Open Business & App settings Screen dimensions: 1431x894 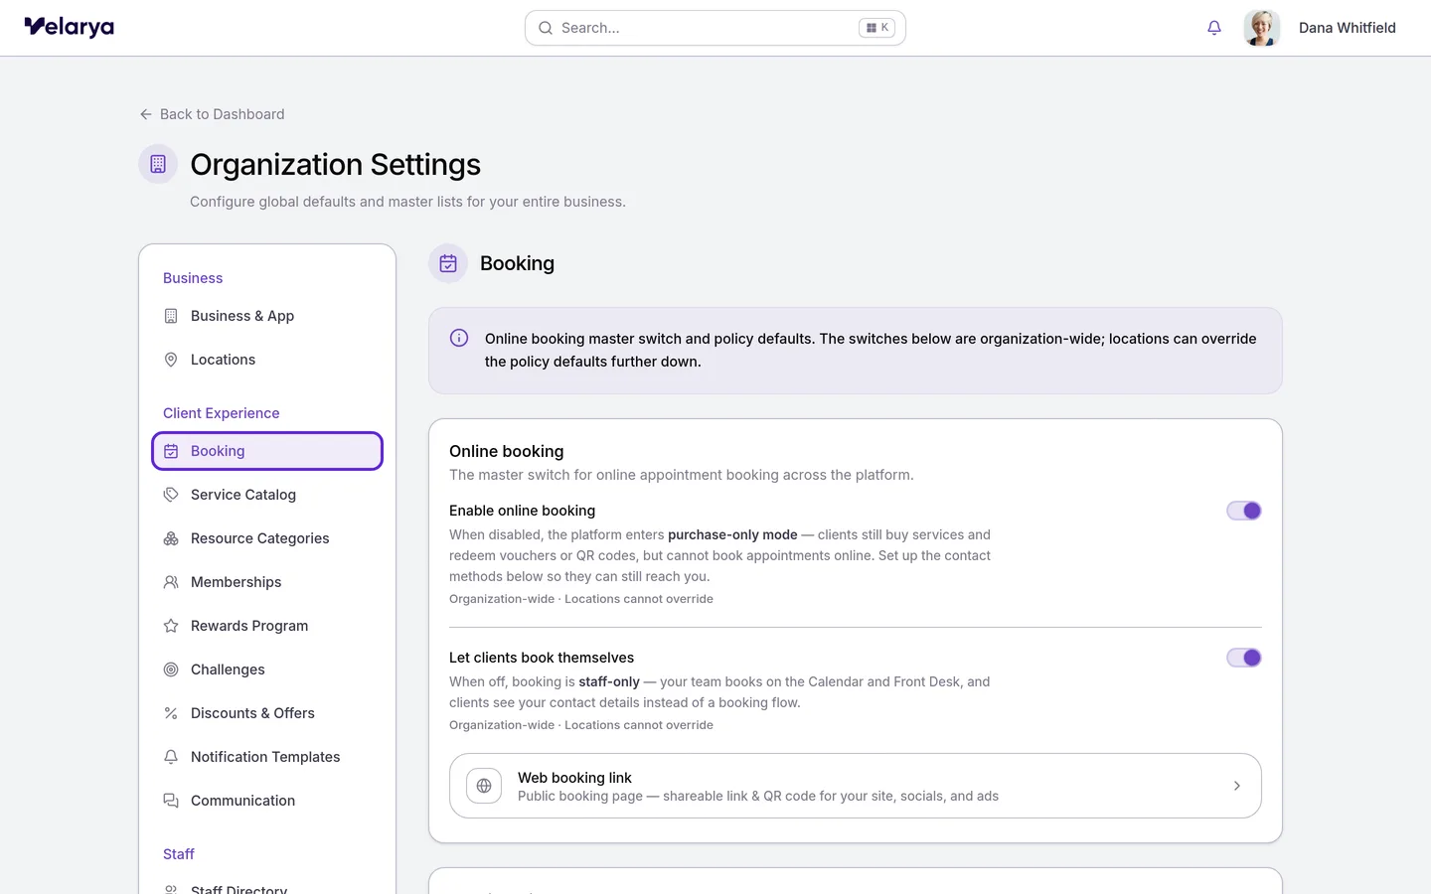pyautogui.click(x=267, y=316)
